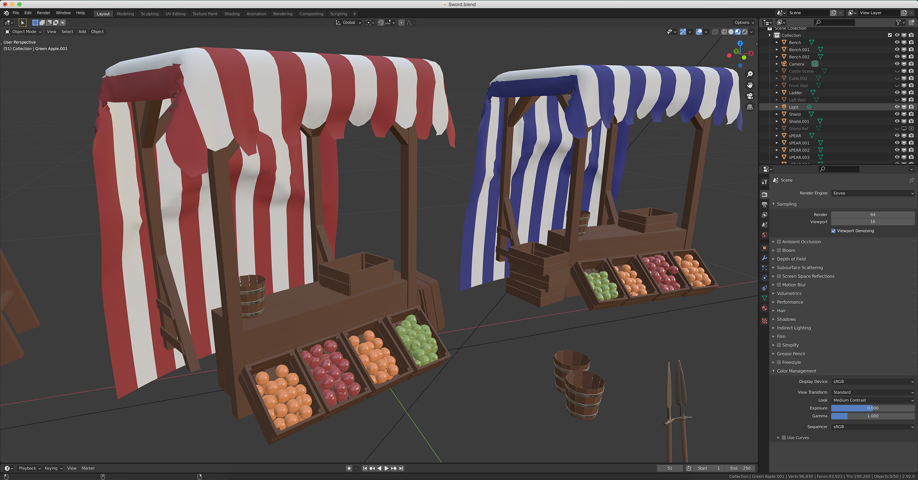
Task: Open the Texture properties checker icon
Action: [x=765, y=321]
